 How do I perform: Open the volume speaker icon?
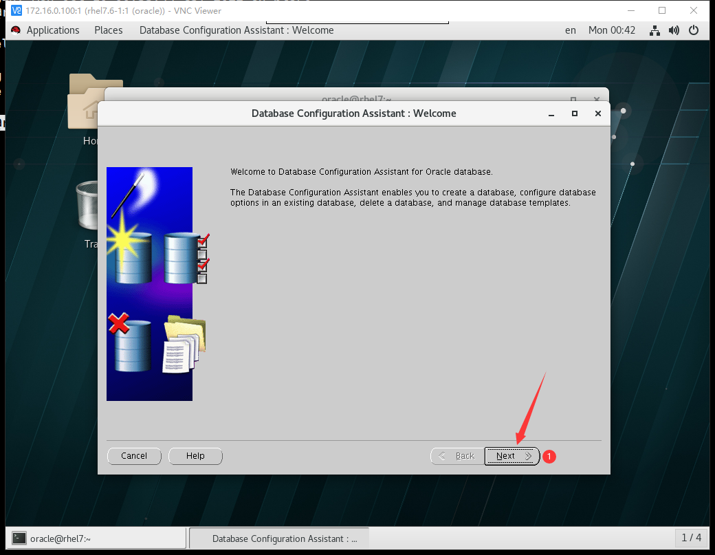pos(674,30)
